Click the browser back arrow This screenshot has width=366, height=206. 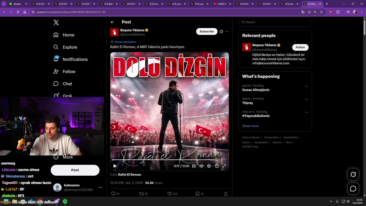pyautogui.click(x=4, y=12)
